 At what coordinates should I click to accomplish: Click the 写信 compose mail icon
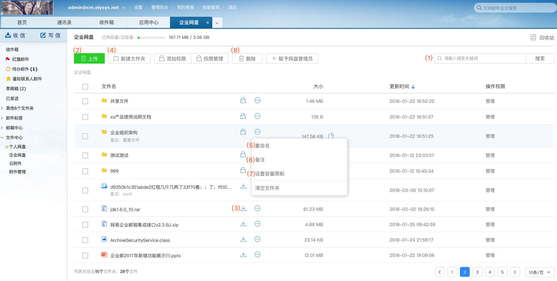[x=43, y=35]
